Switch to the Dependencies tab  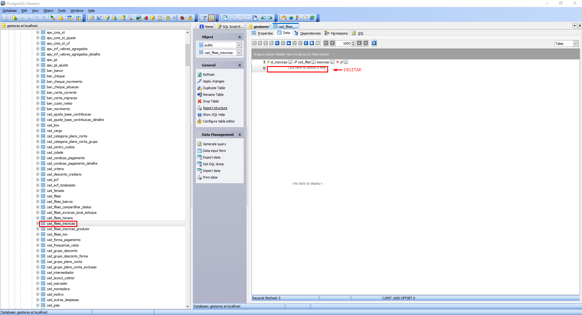(x=310, y=33)
